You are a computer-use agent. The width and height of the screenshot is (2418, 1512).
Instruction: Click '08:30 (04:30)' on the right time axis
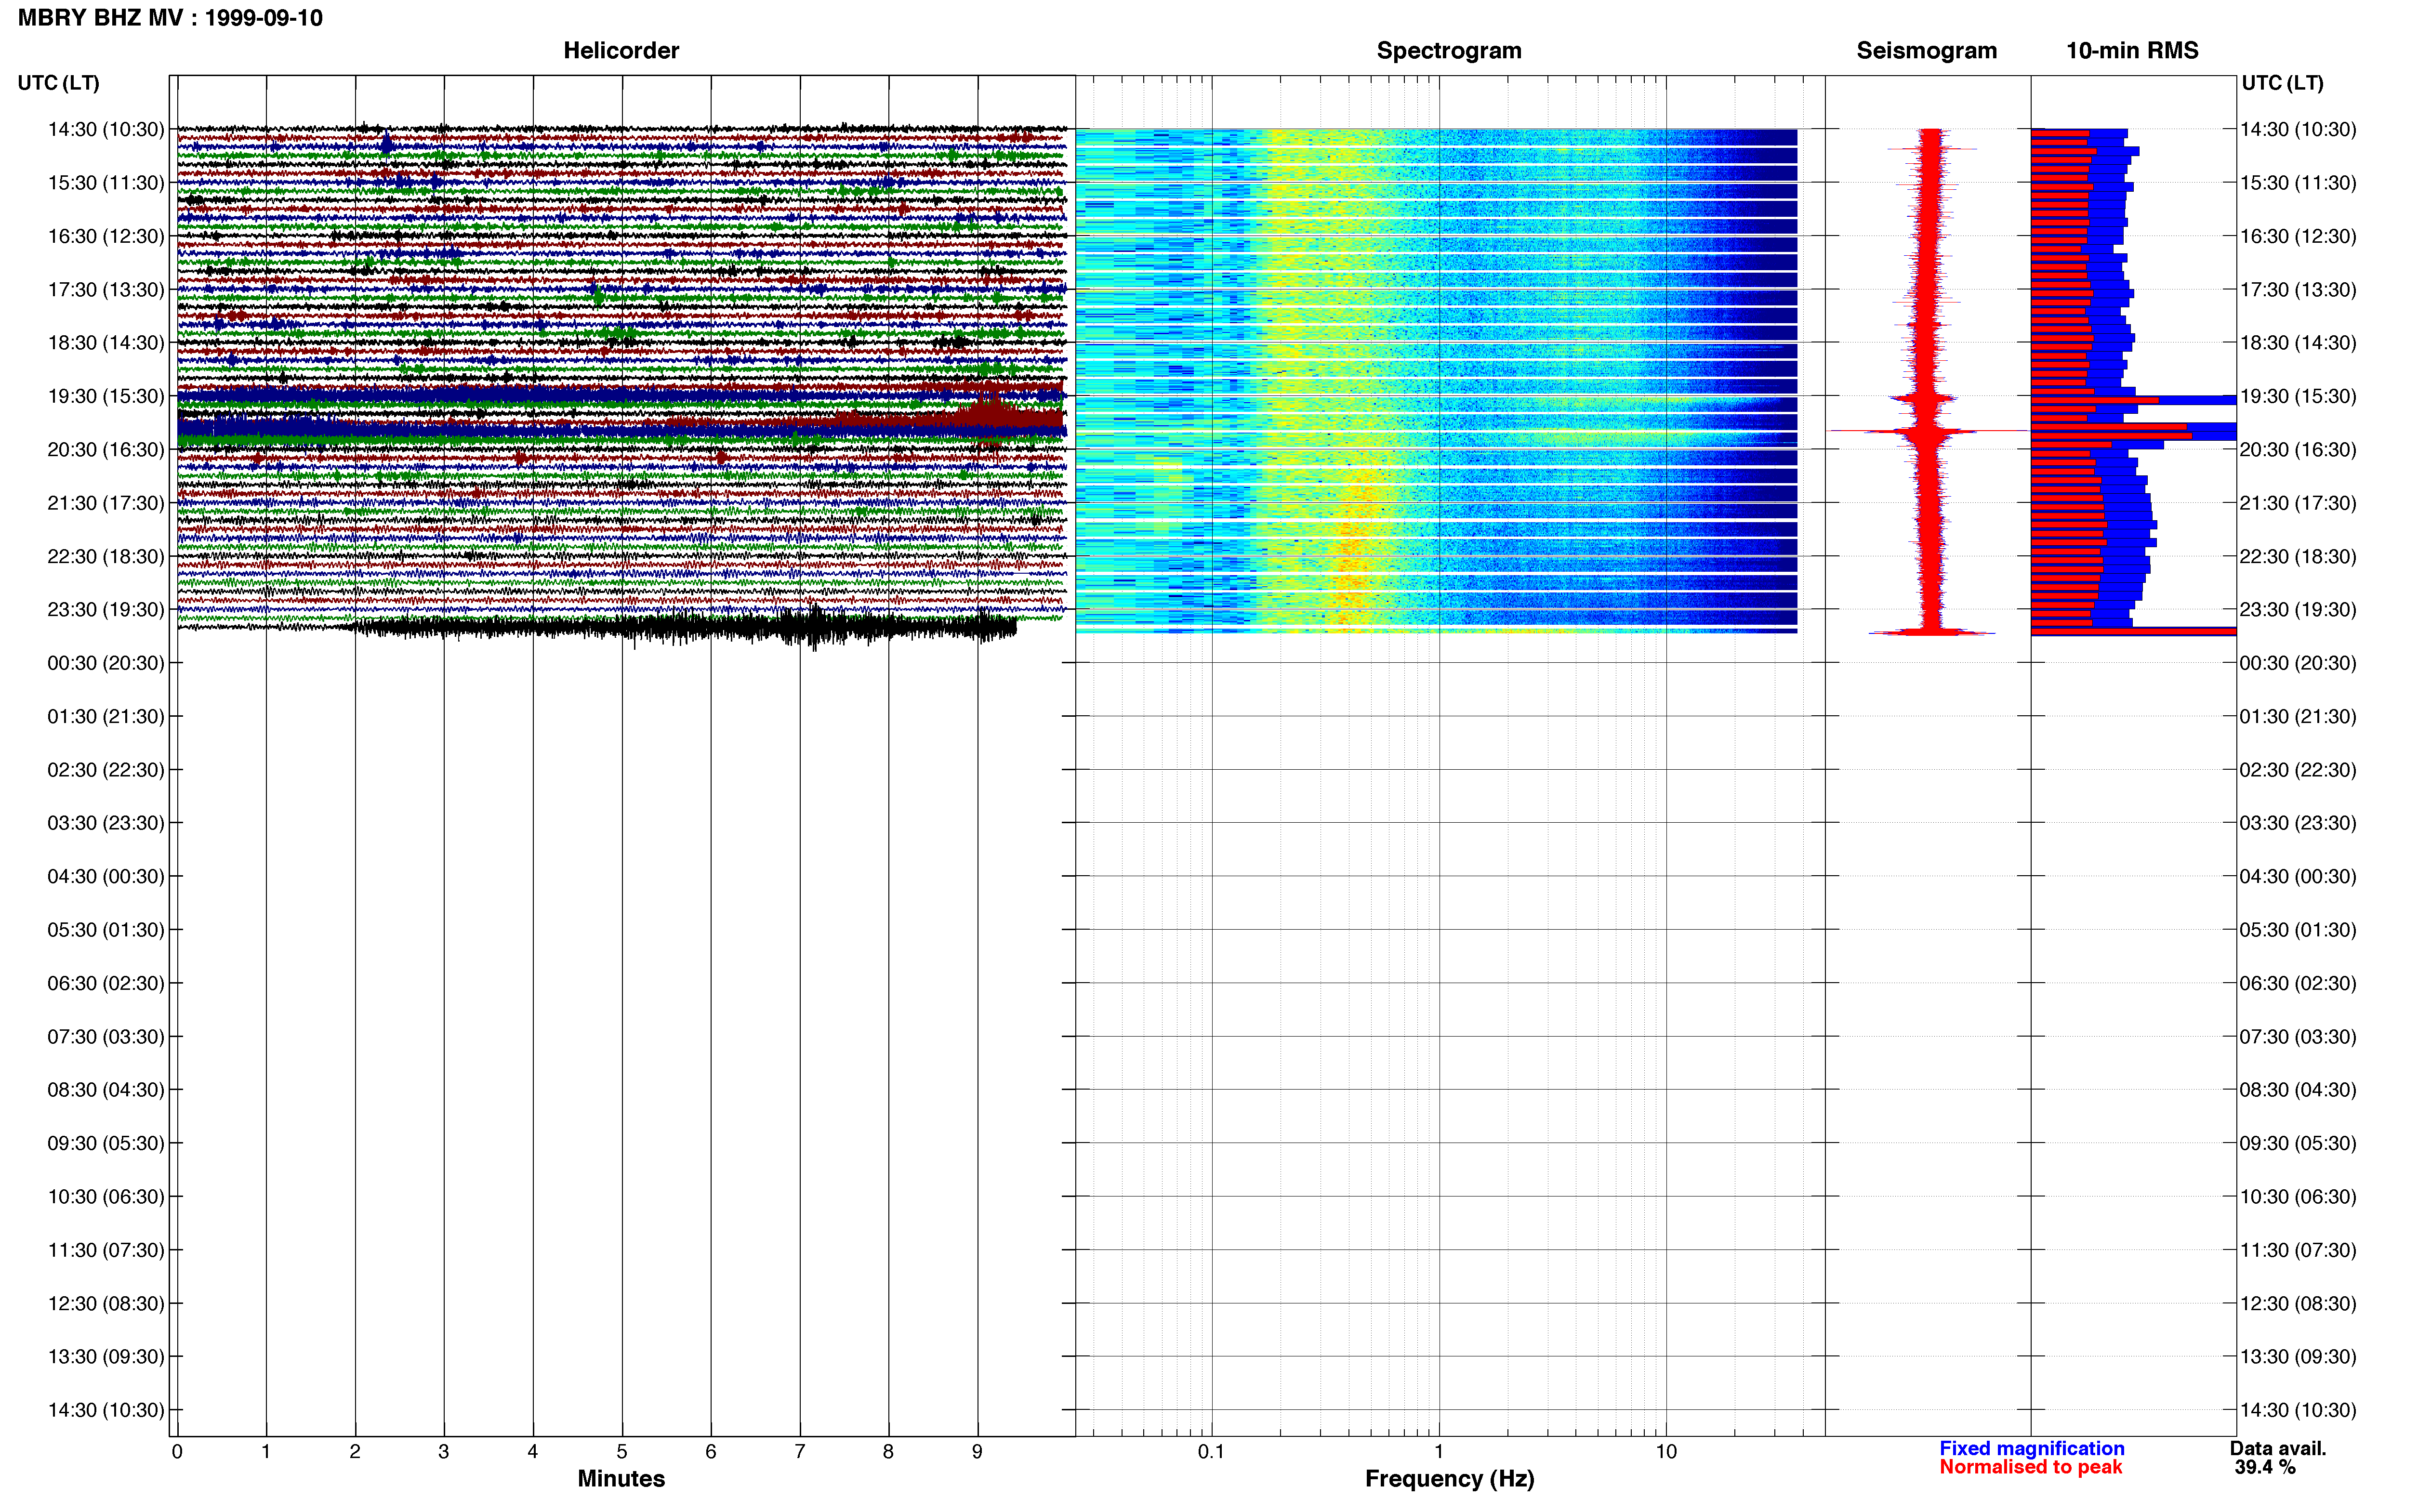point(2298,1090)
